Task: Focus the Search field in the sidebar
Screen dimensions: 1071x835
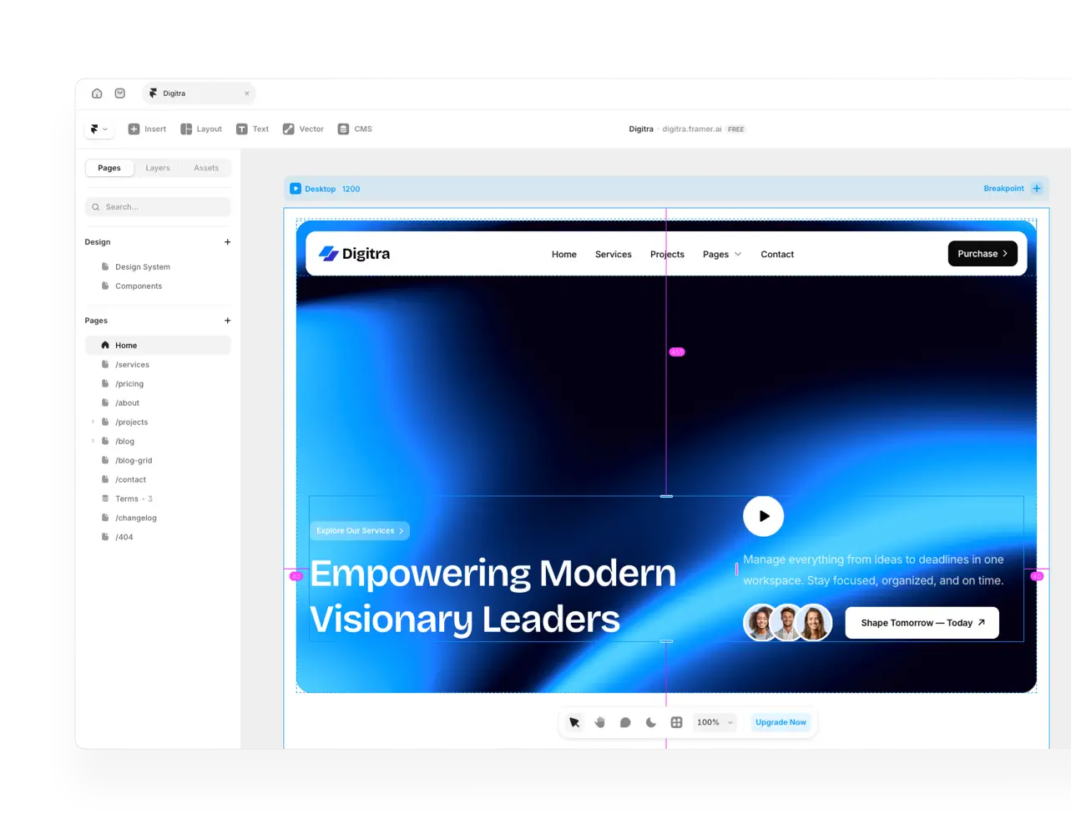Action: (158, 207)
